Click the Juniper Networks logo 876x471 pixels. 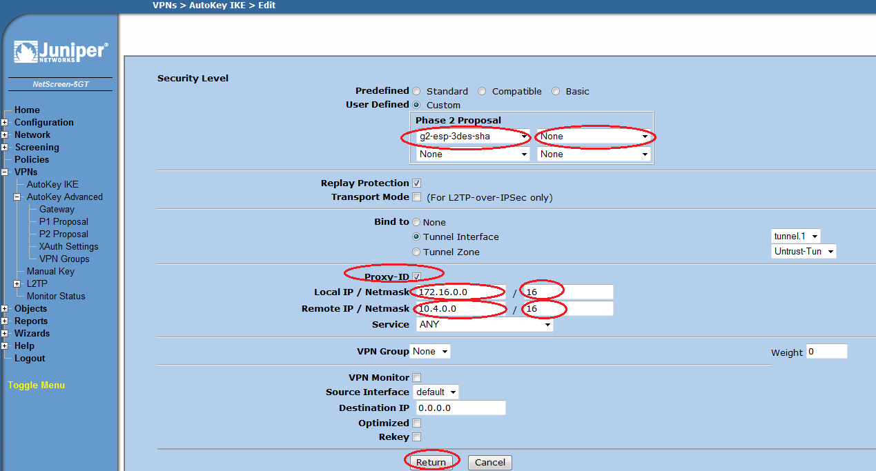coord(60,52)
